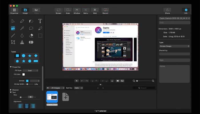Toggle the Info panel
The image size is (200, 114).
point(186,11)
